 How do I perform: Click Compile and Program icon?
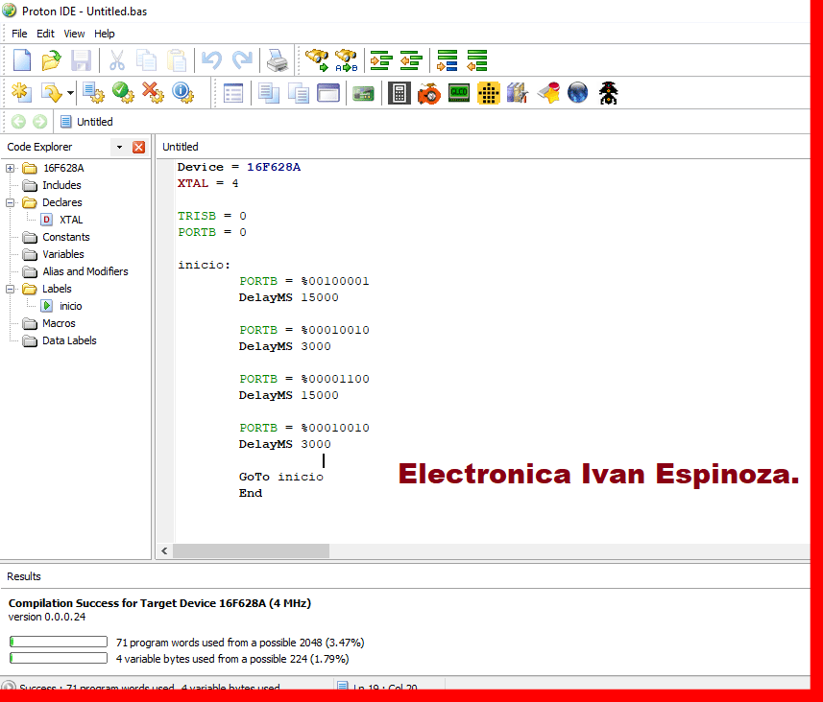(52, 93)
